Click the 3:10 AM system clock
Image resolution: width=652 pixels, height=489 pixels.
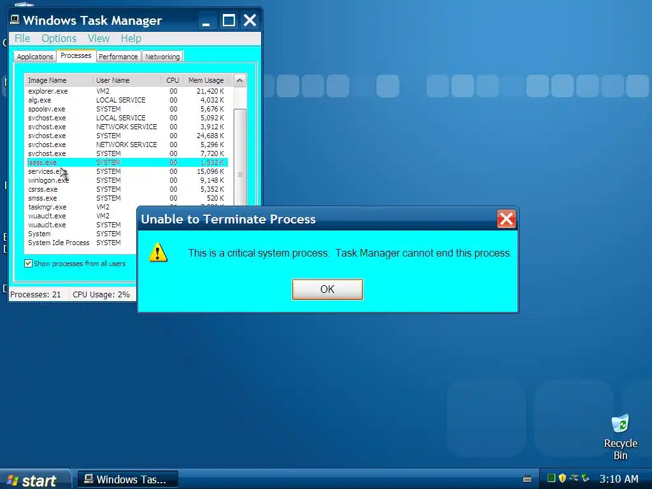619,479
